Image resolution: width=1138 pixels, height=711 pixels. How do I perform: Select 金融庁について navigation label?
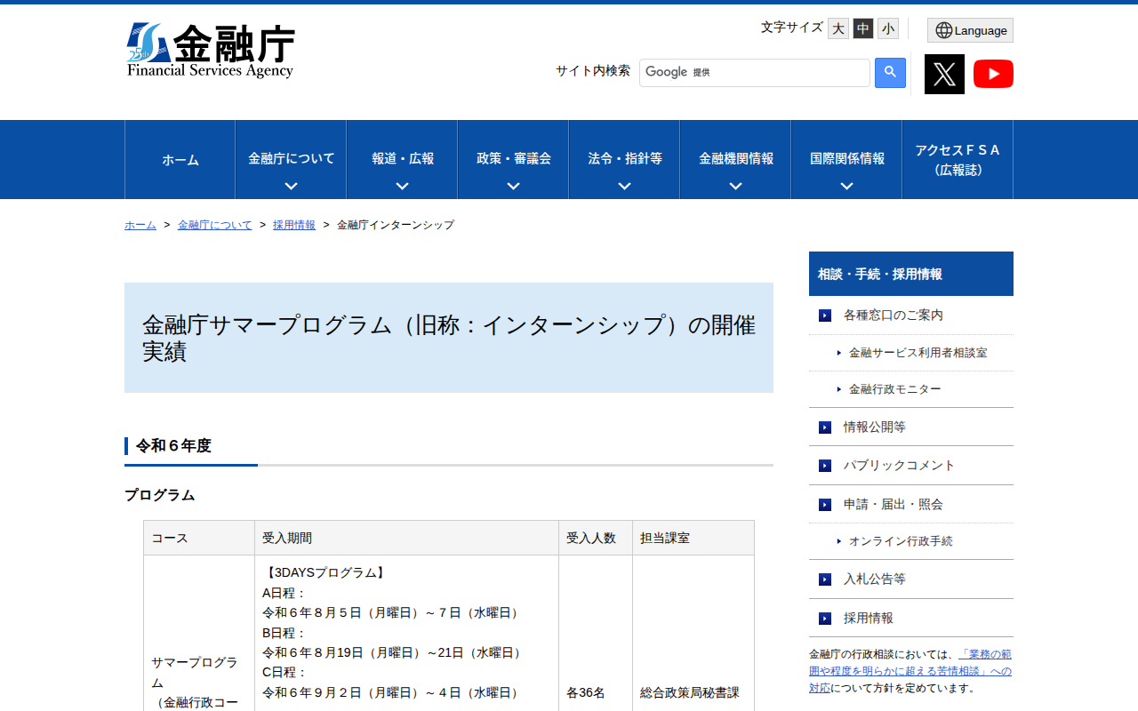tap(292, 158)
